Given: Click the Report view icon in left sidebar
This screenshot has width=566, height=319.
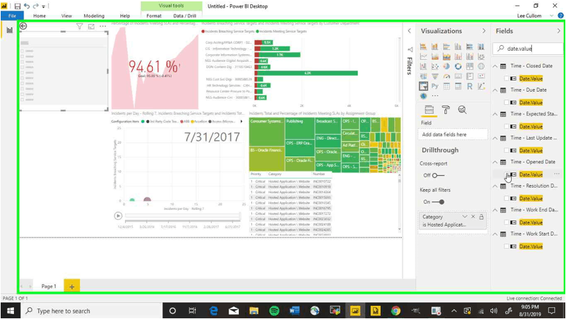Looking at the screenshot, I should 9,30.
